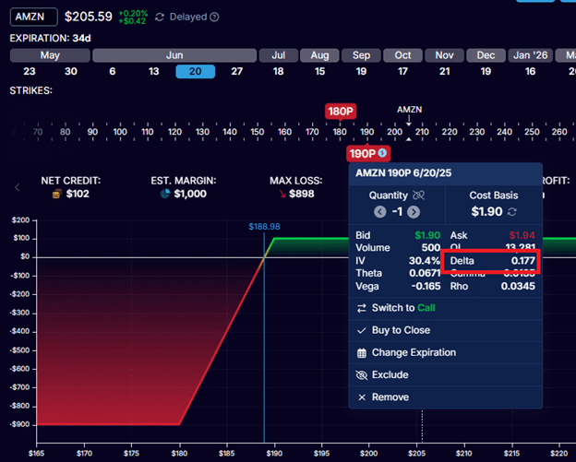
Task: Select the June 20 expiration date
Action: (195, 71)
